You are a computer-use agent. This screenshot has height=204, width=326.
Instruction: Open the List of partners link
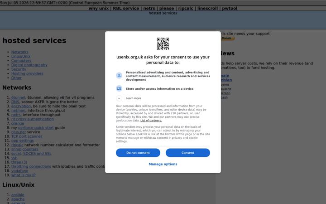pos(151,121)
